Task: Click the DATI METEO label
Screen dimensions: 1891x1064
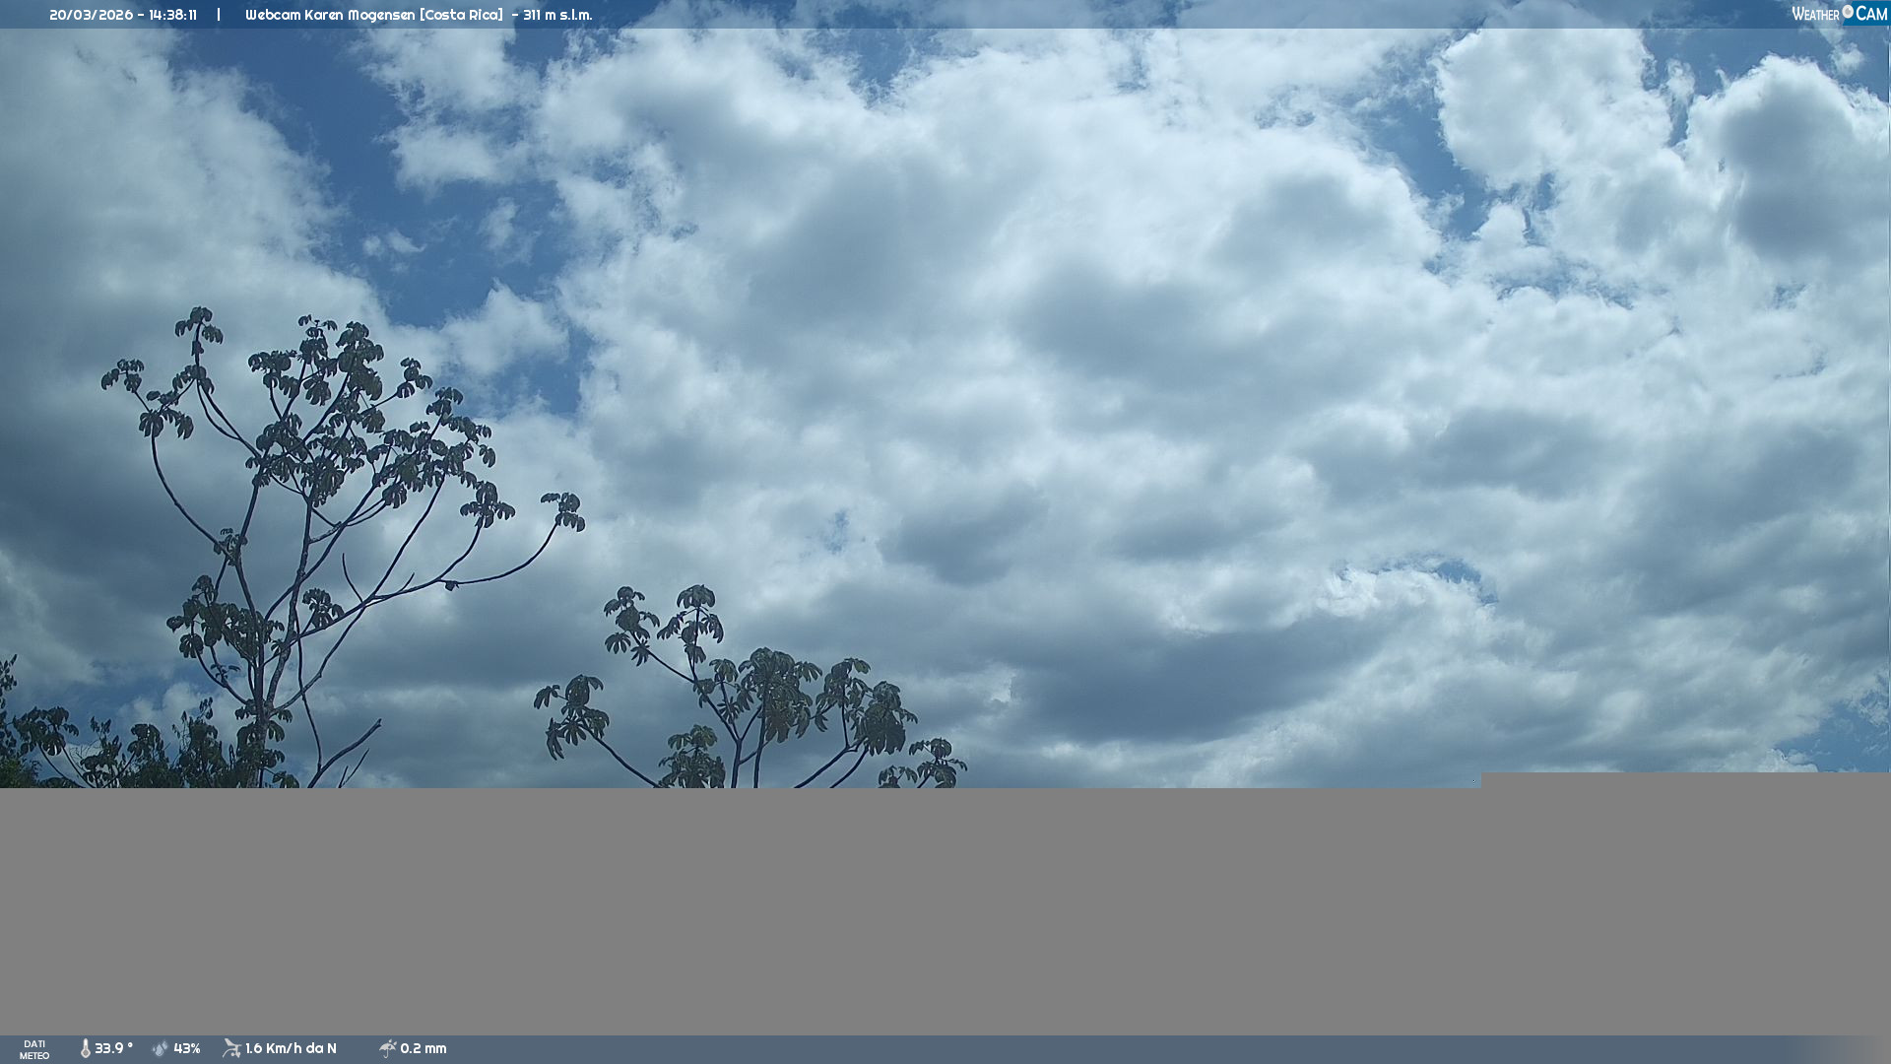Action: click(x=34, y=1049)
